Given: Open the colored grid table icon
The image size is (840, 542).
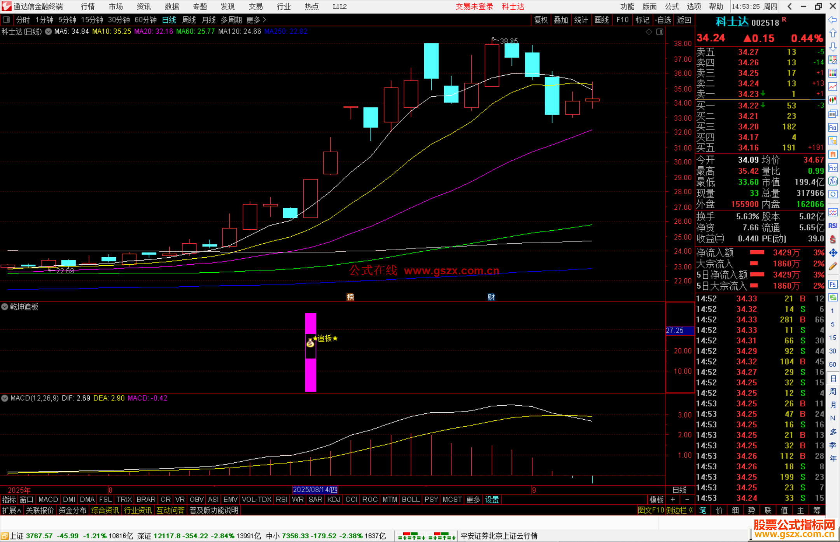Looking at the screenshot, I should 833,73.
